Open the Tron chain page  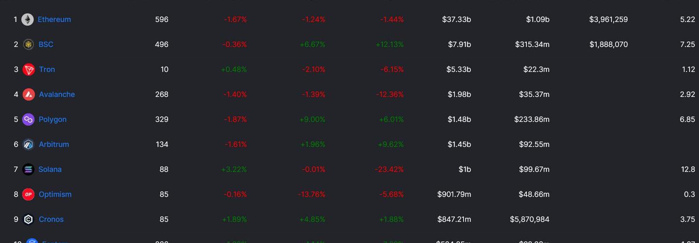(x=47, y=69)
